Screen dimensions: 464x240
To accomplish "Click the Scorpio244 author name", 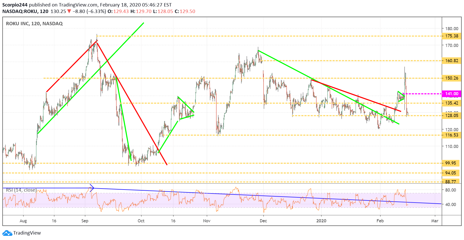I will point(15,5).
